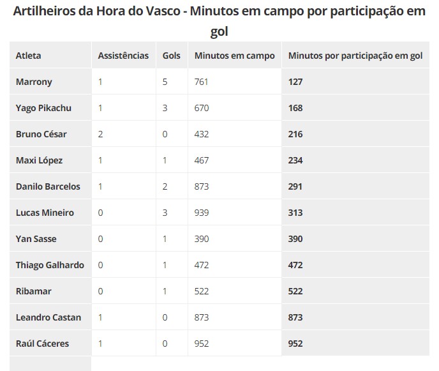Click Thiago Galhardo's name

[50, 265]
